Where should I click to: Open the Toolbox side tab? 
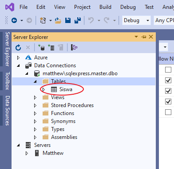pyautogui.click(x=8, y=81)
